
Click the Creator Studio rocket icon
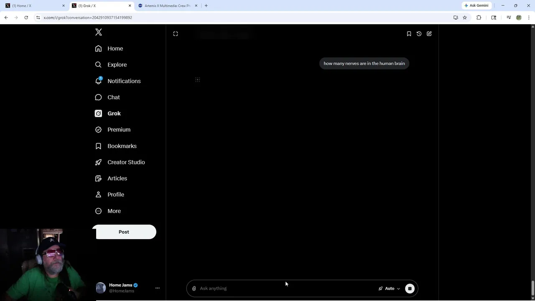(x=98, y=162)
